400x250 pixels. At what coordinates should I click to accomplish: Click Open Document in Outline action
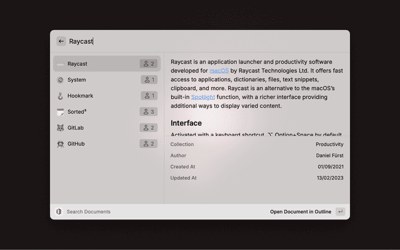coord(301,212)
